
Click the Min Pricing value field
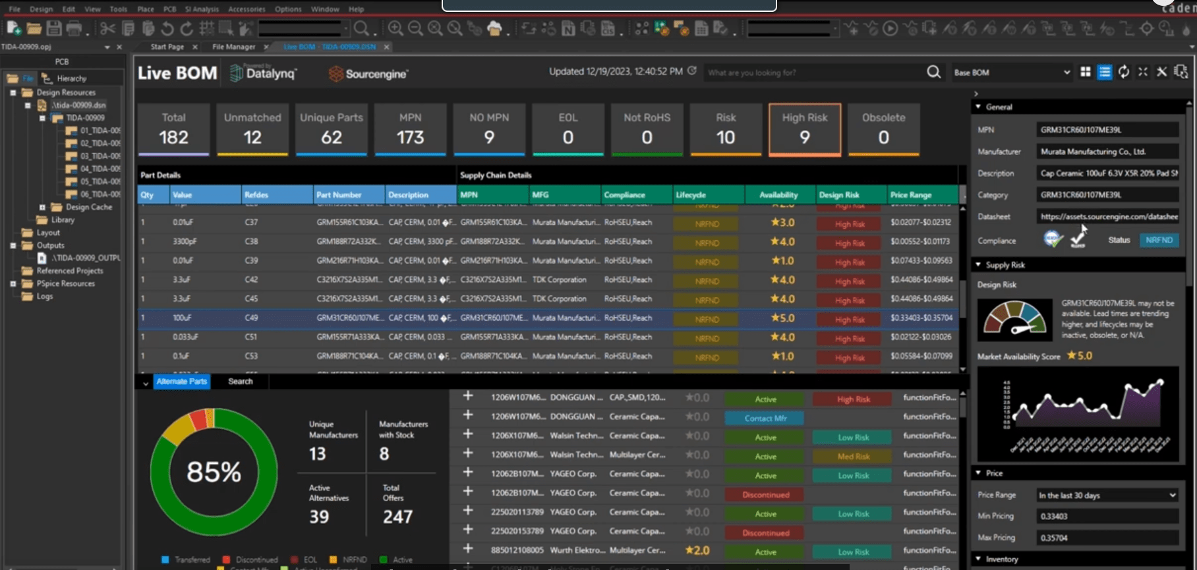[x=1107, y=516]
